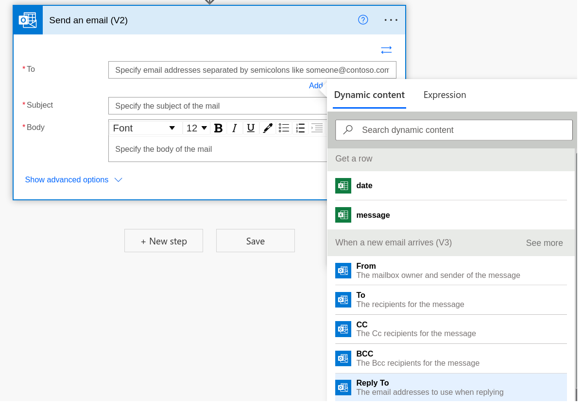Save the flow

point(256,241)
